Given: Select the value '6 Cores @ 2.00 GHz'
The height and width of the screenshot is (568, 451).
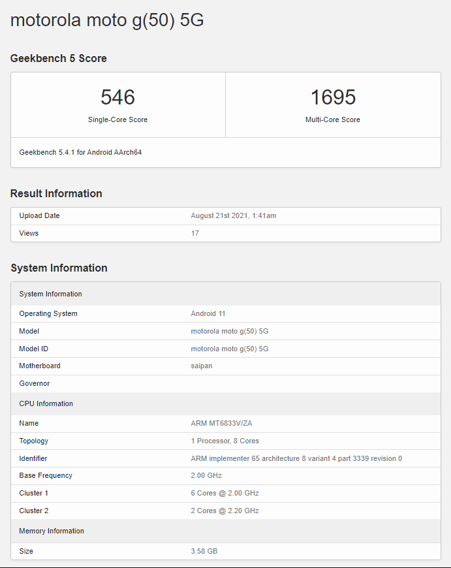Looking at the screenshot, I should coord(225,493).
